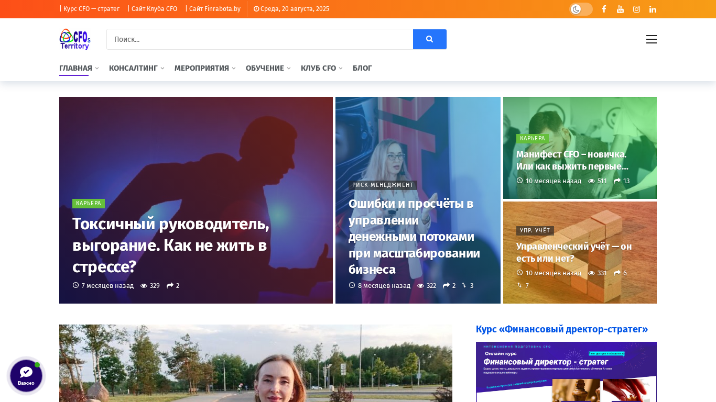Open the Instagram profile icon
Viewport: 716px width, 402px height.
pyautogui.click(x=636, y=9)
